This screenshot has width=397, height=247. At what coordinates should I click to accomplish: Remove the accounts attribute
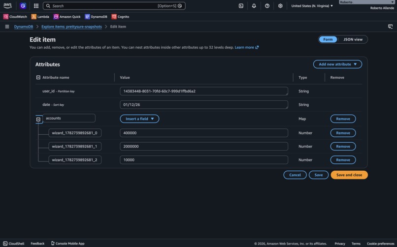(343, 119)
